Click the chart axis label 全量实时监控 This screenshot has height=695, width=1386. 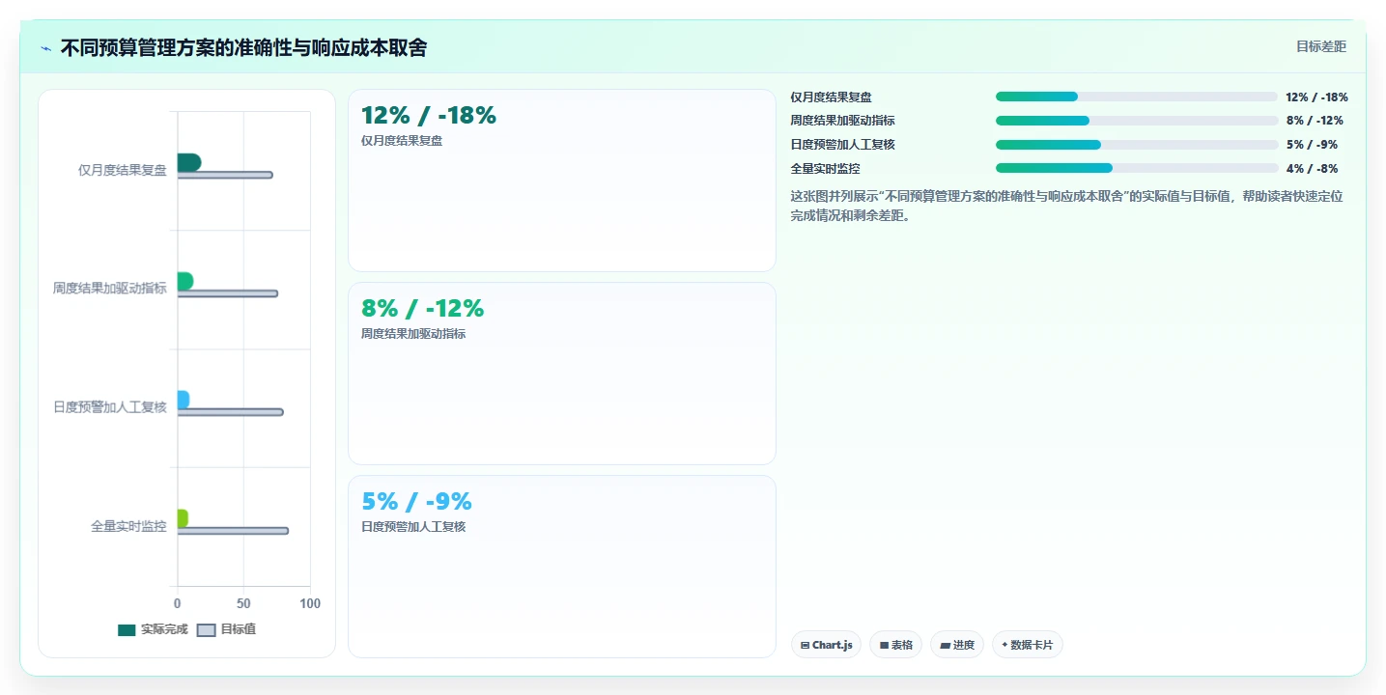click(x=128, y=526)
